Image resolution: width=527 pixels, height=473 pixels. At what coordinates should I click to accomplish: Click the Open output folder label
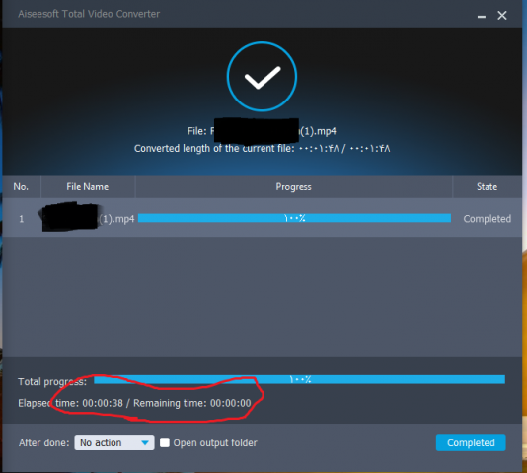215,442
